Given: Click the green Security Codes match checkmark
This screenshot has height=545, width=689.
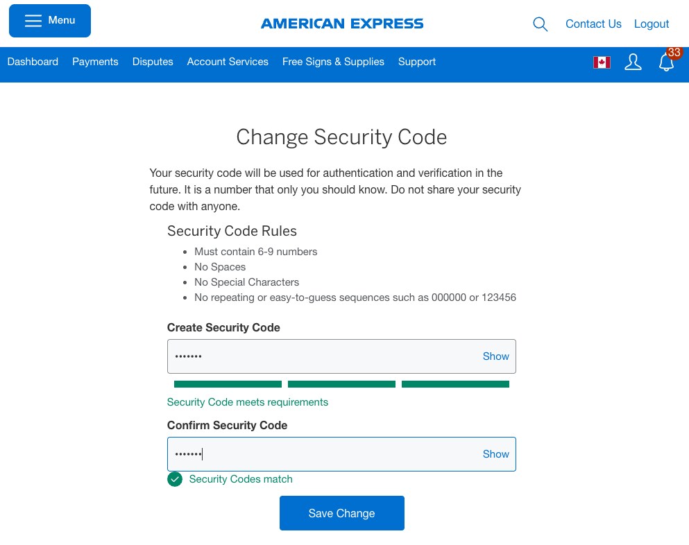Looking at the screenshot, I should click(174, 478).
